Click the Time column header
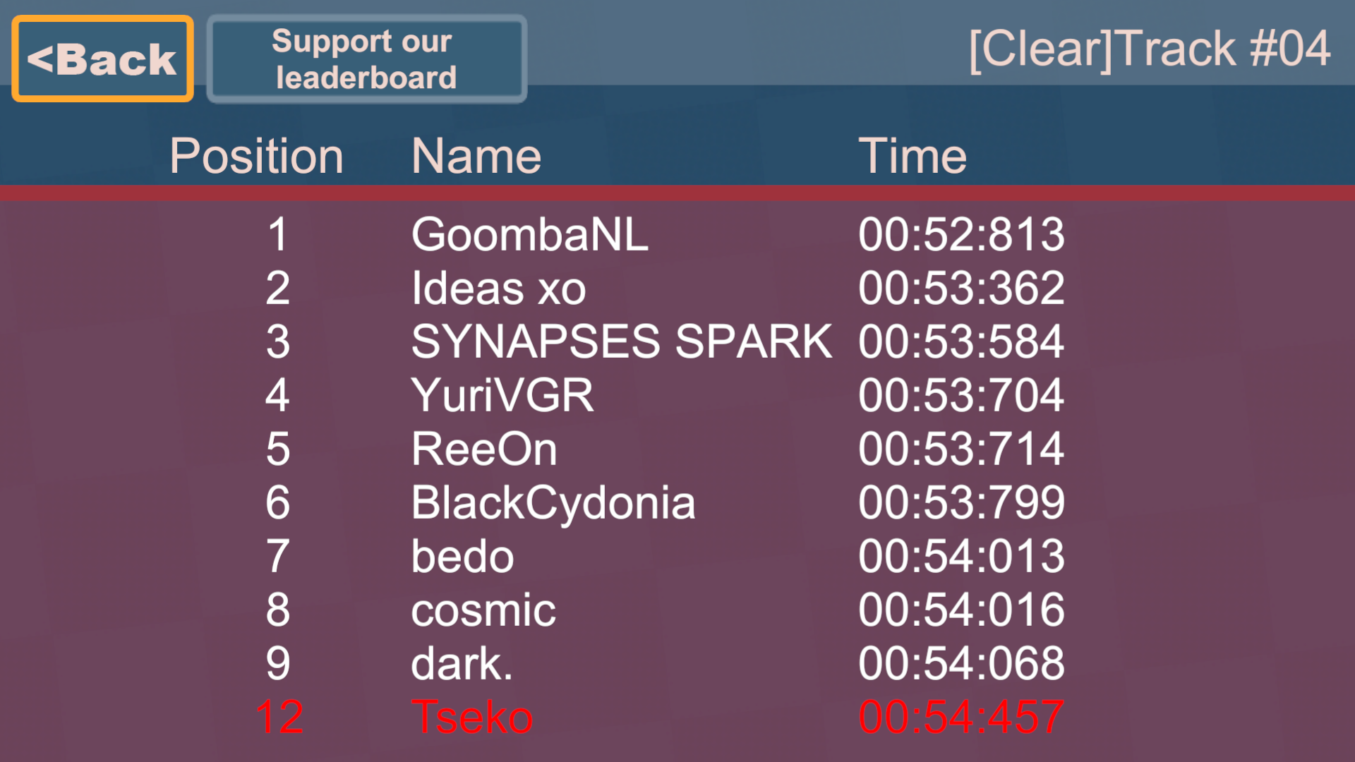Screen dimensions: 1355x762 912,156
